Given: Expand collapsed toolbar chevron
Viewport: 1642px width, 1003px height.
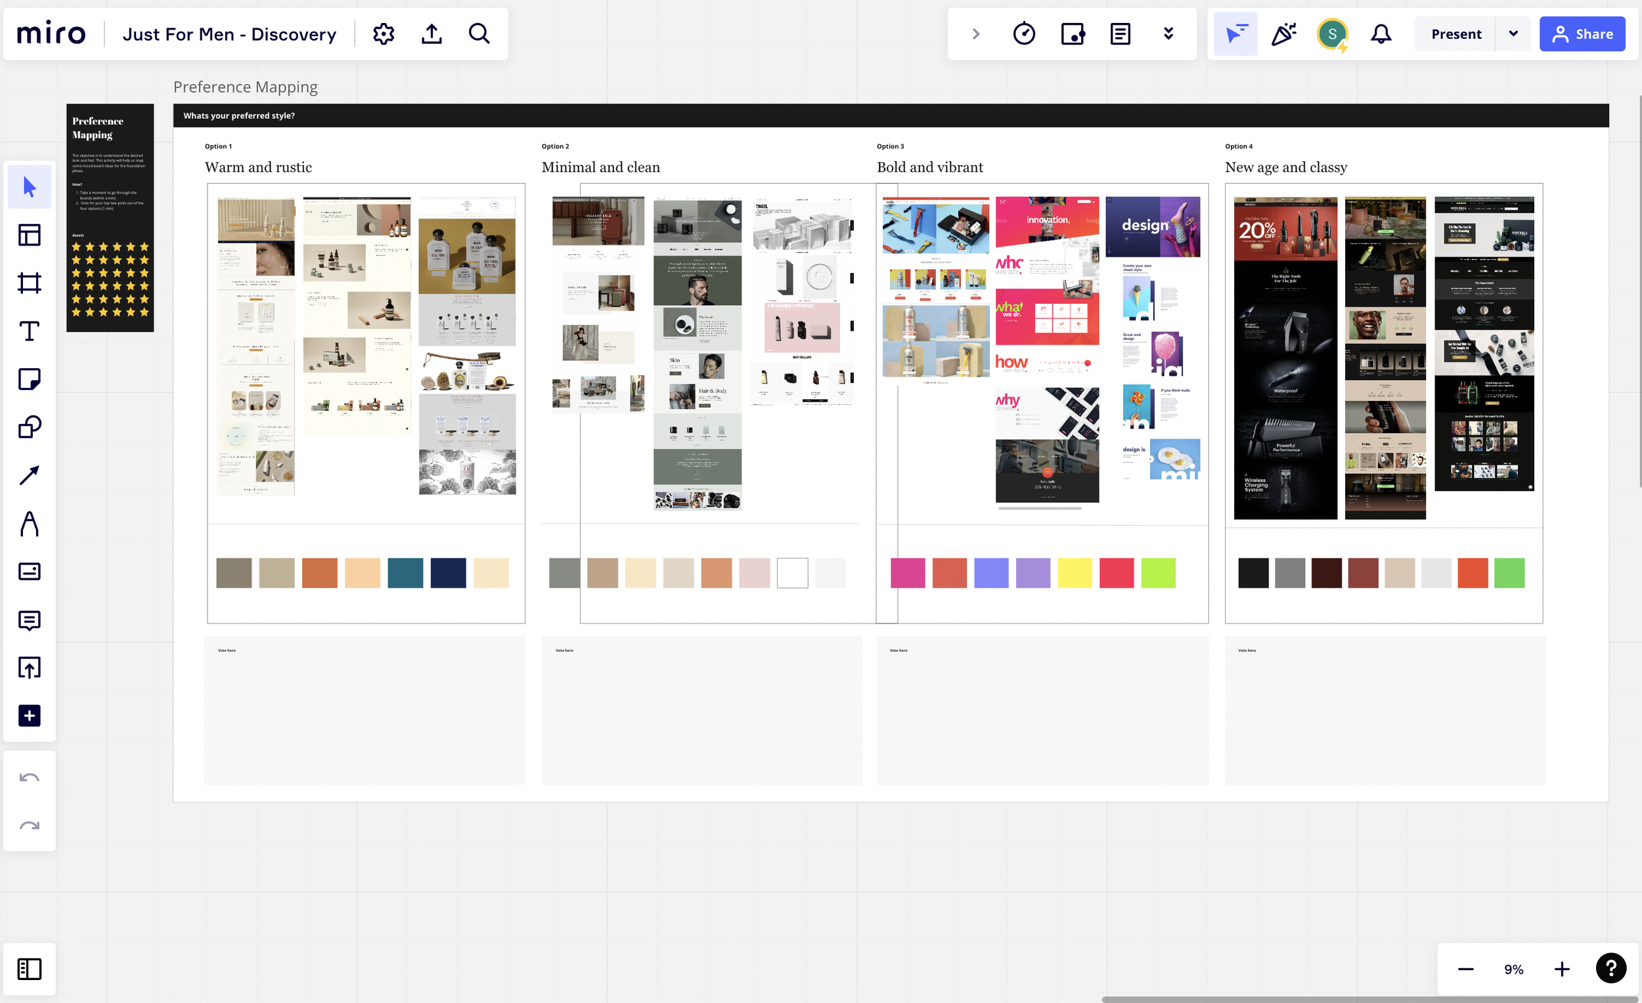Looking at the screenshot, I should tap(975, 34).
